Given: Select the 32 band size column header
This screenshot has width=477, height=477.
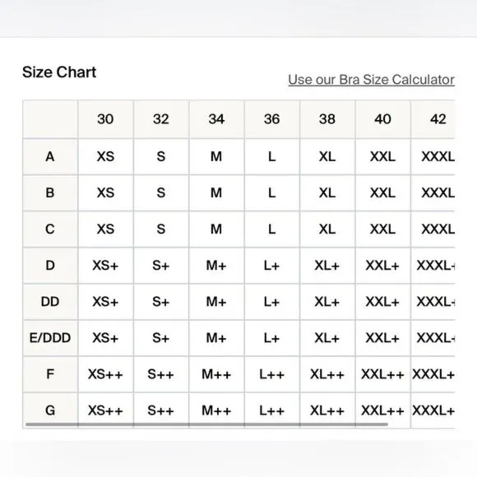Looking at the screenshot, I should [161, 119].
